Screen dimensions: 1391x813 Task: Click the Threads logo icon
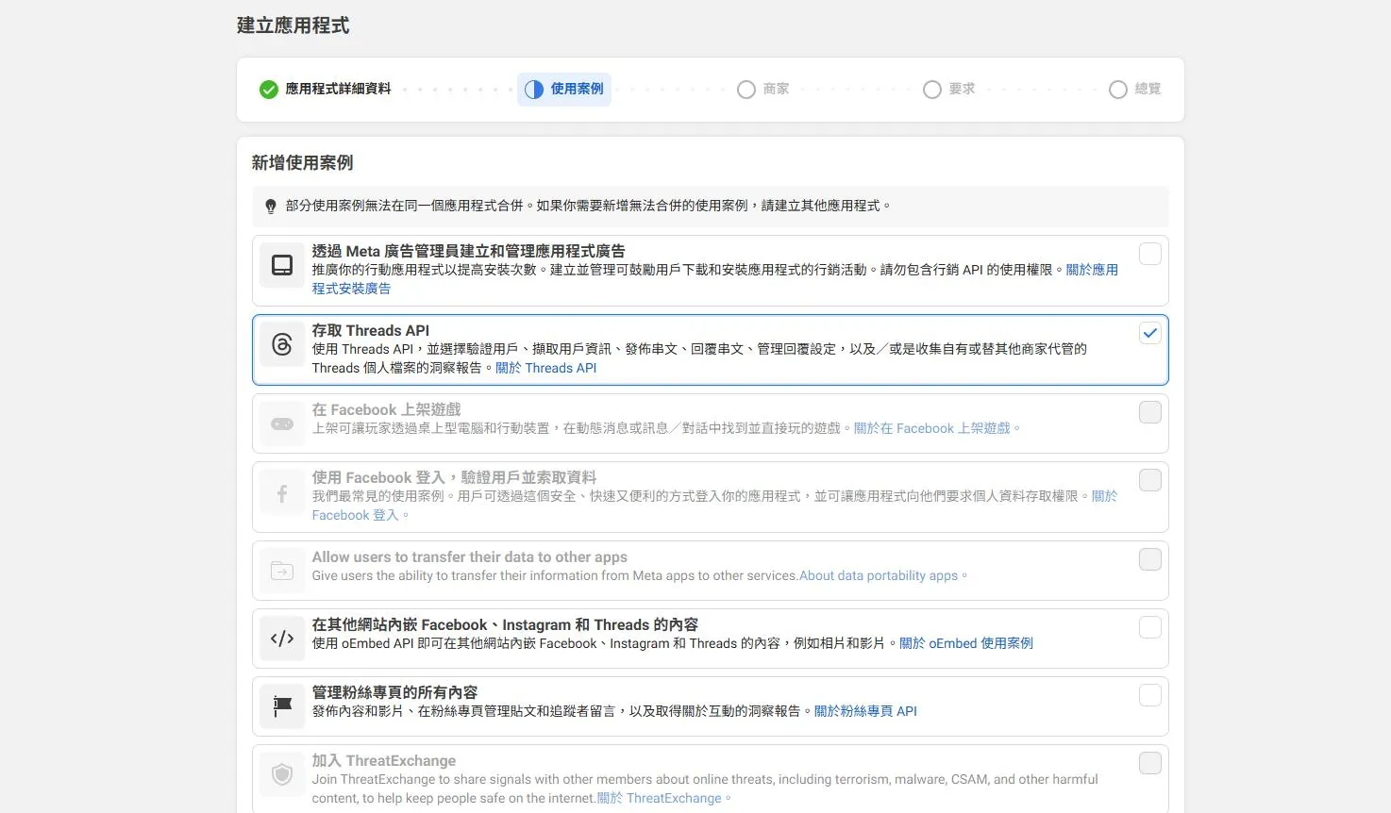pyautogui.click(x=281, y=344)
